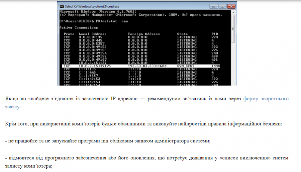Viewport: 301px width, 172px height.
Task: Click line '- не працюйте та не запускайте програми'
Action: [x=108, y=141]
